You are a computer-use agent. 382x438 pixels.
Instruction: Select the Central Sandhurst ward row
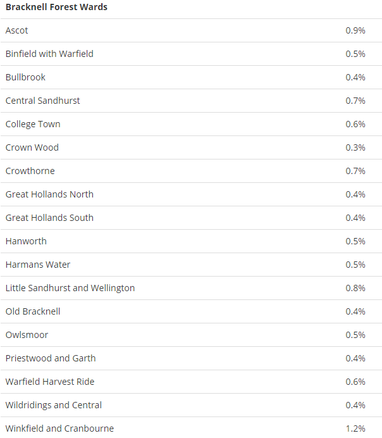pyautogui.click(x=191, y=101)
